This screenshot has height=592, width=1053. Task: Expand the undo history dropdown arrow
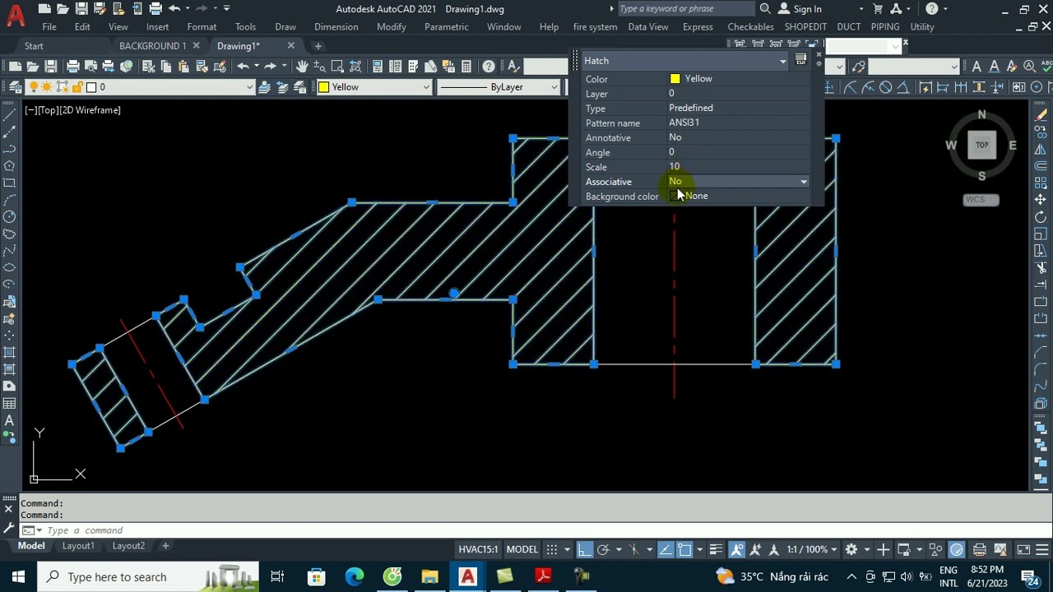[256, 67]
